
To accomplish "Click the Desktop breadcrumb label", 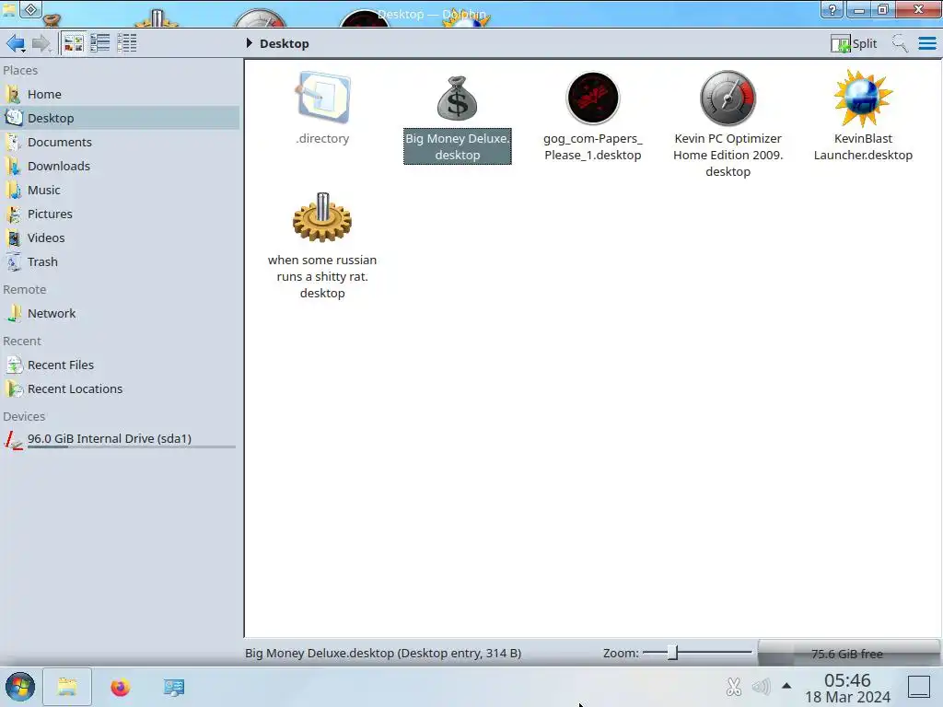I will (x=284, y=44).
